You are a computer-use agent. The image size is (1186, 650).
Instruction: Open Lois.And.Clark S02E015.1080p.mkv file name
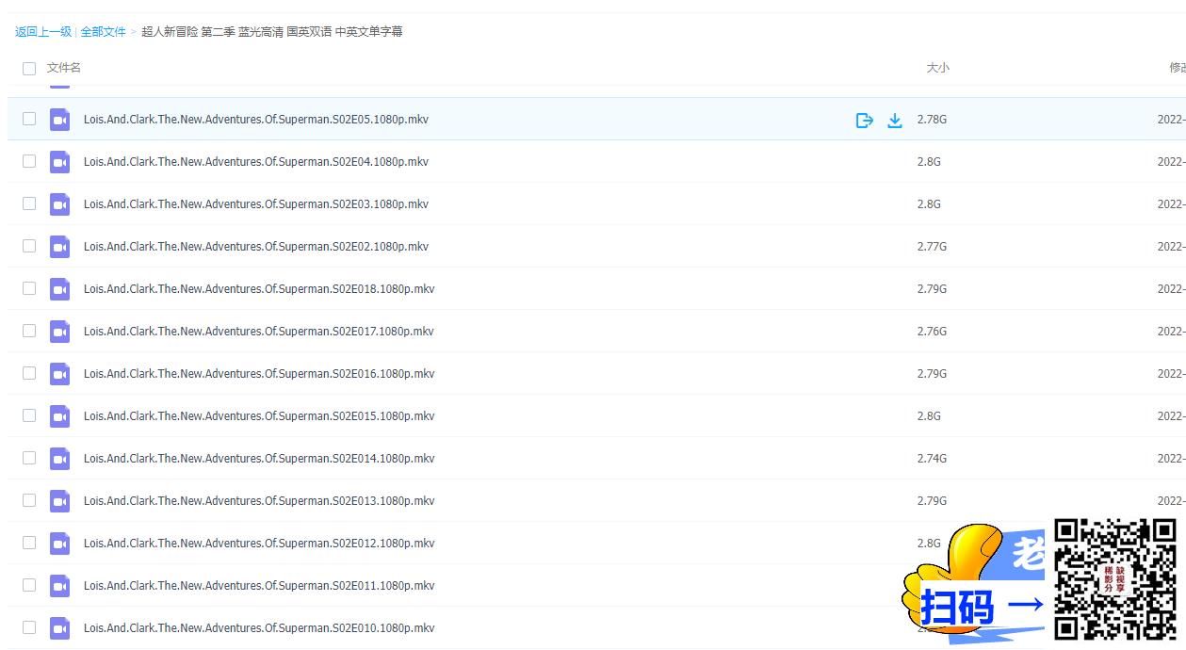coord(259,416)
